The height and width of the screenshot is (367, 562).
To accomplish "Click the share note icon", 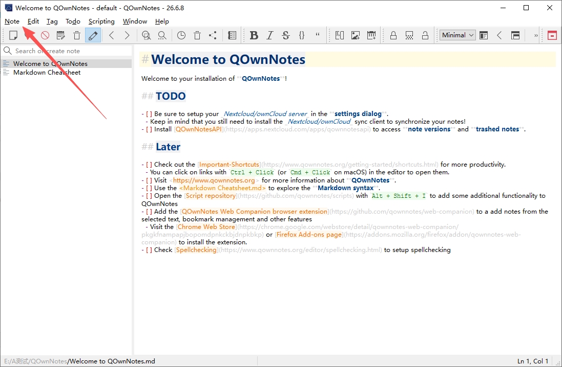I will click(213, 35).
